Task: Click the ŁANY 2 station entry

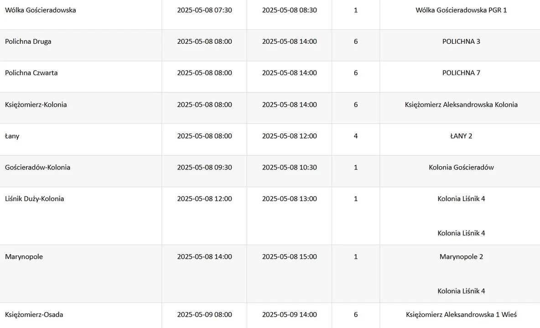Action: click(x=461, y=136)
